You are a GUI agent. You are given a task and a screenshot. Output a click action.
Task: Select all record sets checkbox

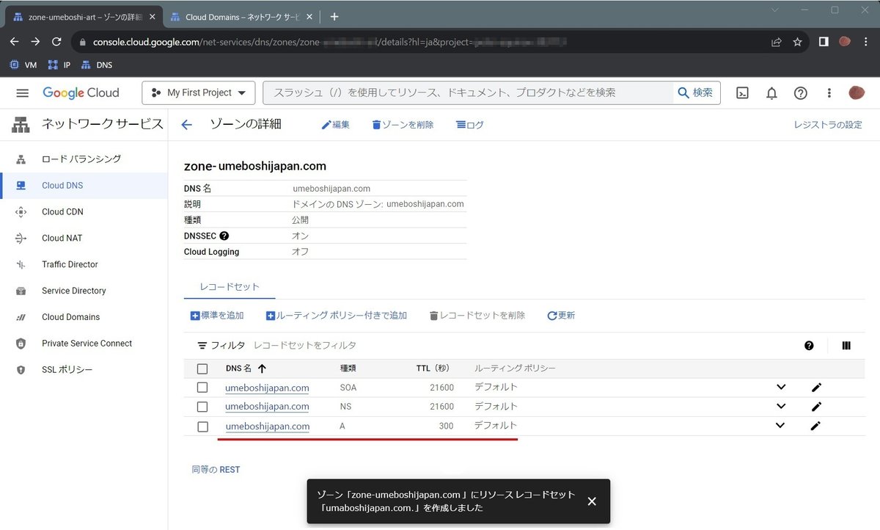point(202,369)
